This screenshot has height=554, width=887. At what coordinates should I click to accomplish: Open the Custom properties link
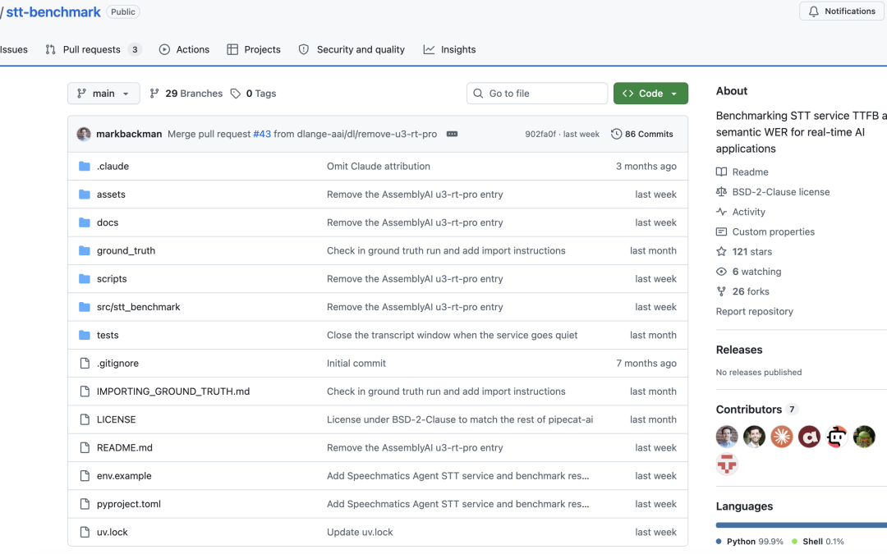point(765,231)
